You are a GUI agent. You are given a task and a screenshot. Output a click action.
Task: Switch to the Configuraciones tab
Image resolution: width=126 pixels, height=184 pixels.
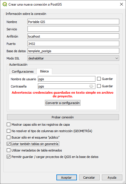(23, 72)
